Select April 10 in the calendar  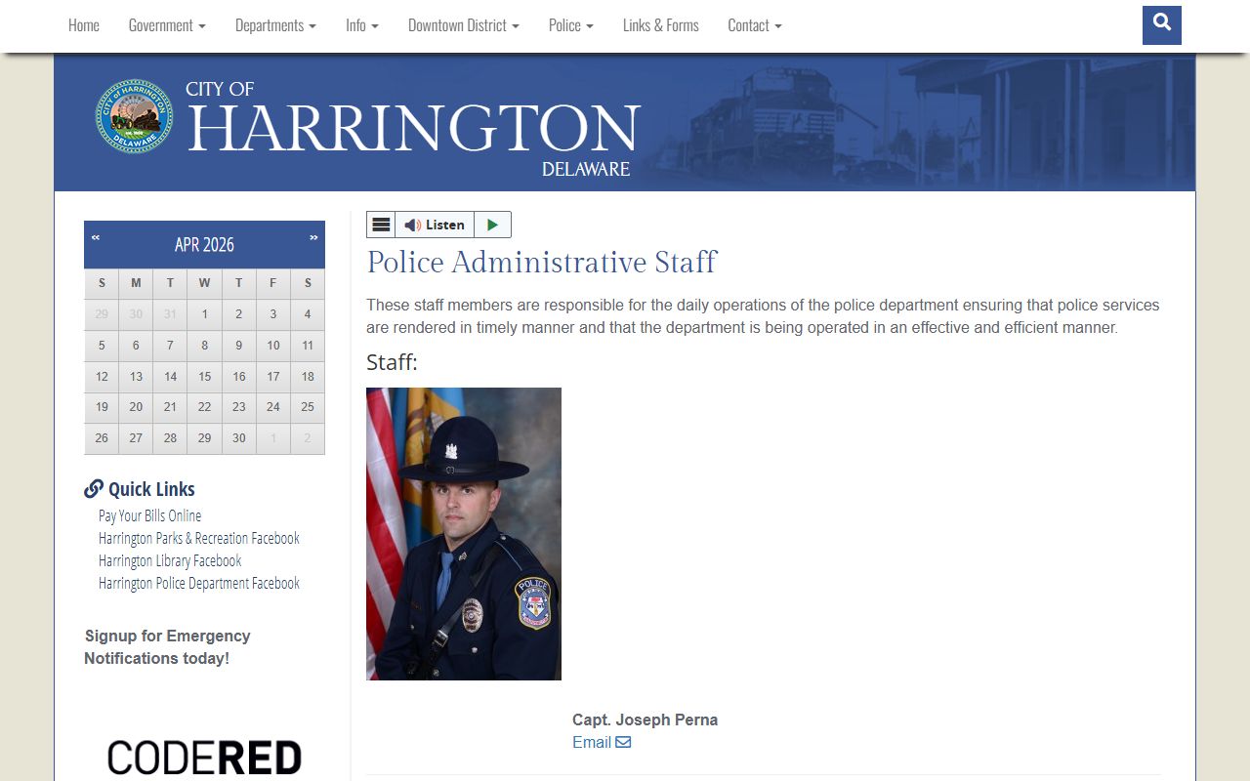pyautogui.click(x=273, y=346)
